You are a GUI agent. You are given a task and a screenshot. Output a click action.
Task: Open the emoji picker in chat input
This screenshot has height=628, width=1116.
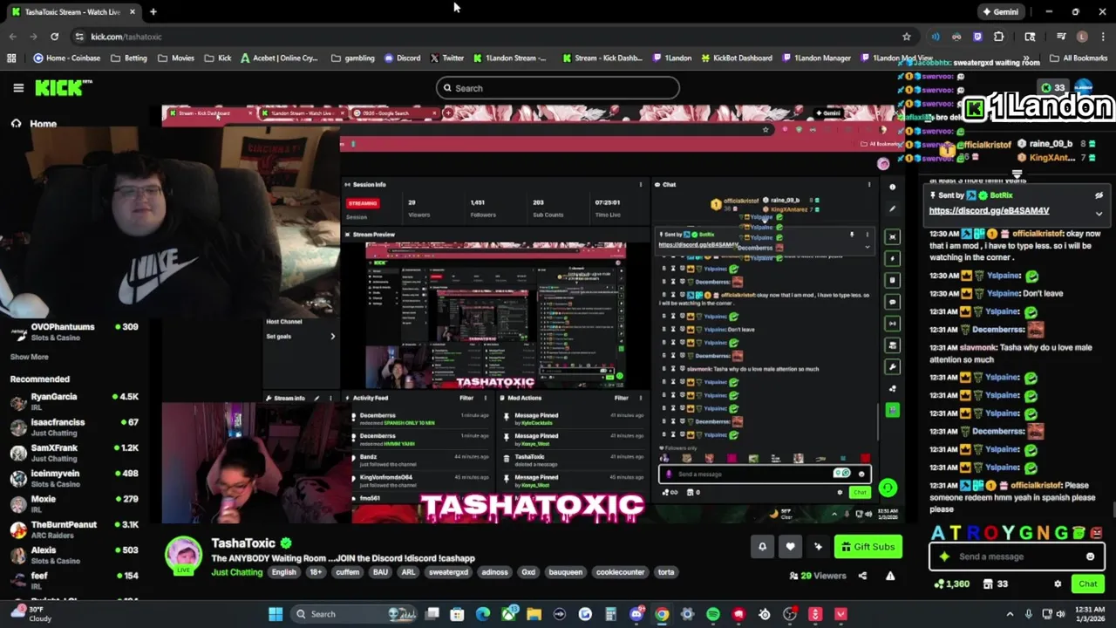coord(1090,556)
